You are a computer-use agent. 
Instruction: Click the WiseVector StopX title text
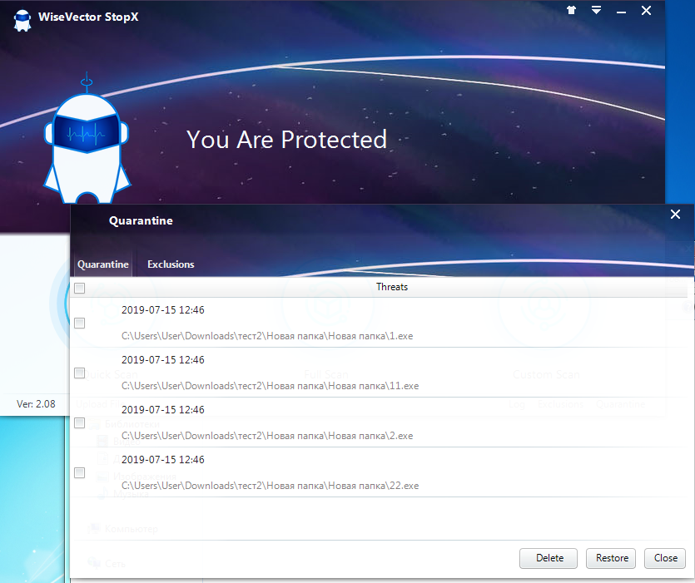pyautogui.click(x=88, y=17)
